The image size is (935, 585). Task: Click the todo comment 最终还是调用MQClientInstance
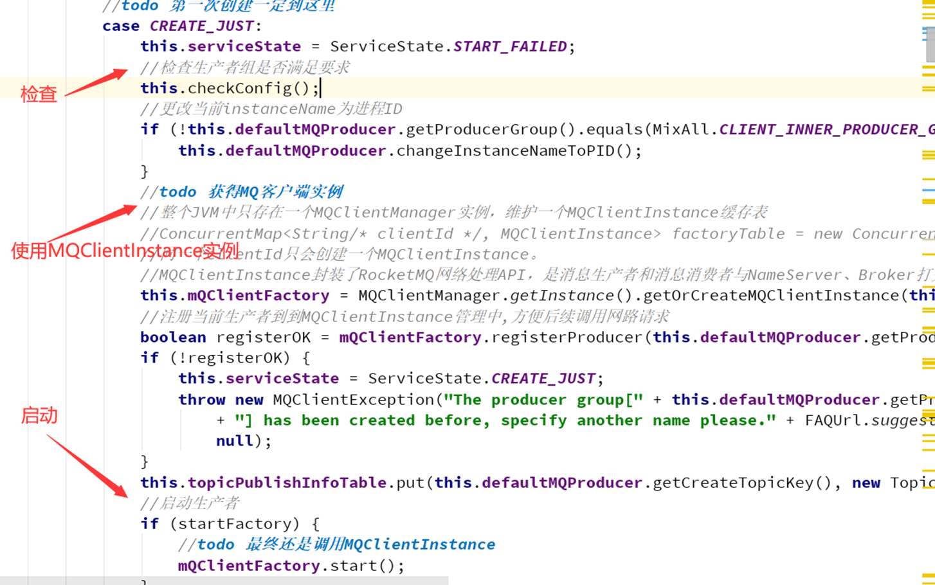pyautogui.click(x=337, y=544)
